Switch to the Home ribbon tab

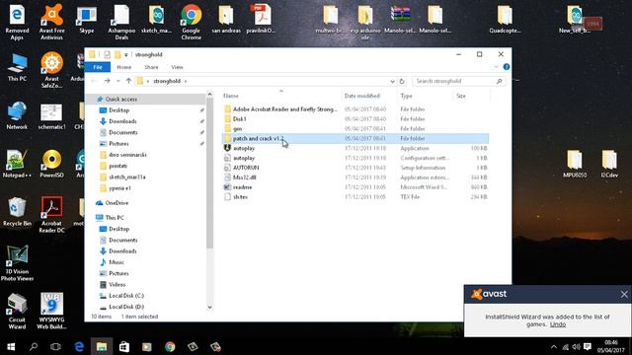tap(124, 67)
